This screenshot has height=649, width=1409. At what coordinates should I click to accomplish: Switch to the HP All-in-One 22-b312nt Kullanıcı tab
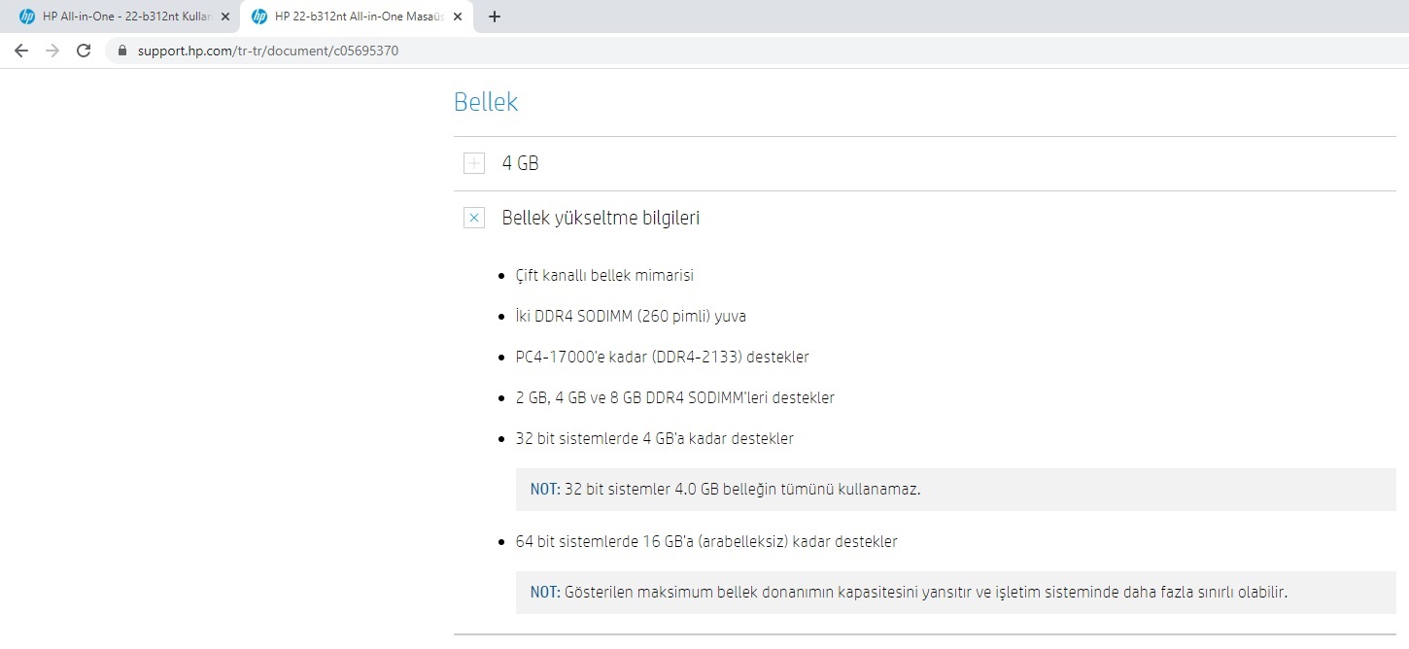pos(123,17)
